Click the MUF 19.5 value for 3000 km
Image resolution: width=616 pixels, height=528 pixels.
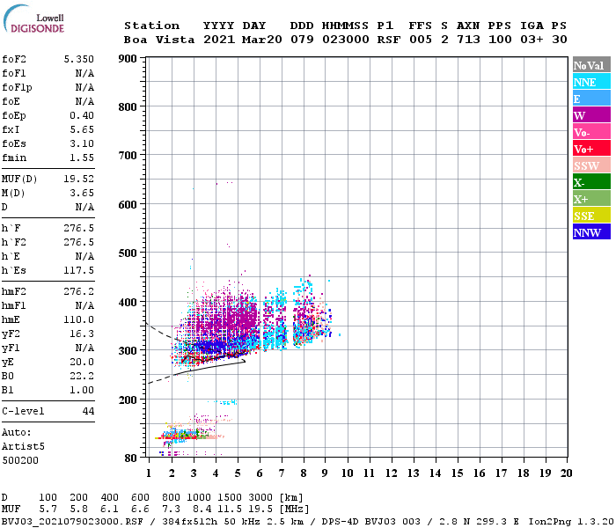260,510
